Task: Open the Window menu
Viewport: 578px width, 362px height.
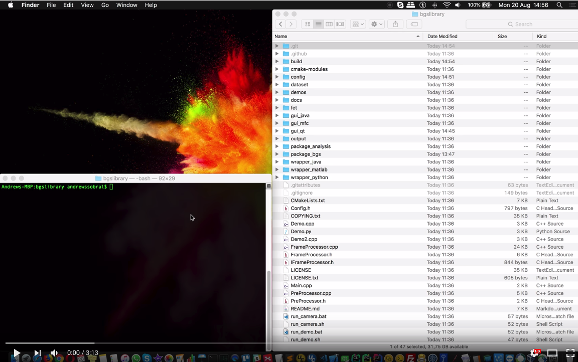Action: 126,5
